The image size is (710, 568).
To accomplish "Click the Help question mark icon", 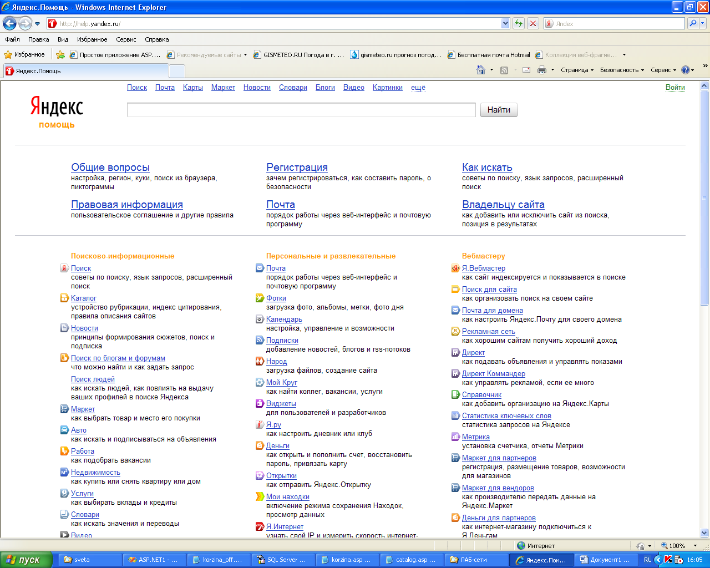I will [x=685, y=70].
